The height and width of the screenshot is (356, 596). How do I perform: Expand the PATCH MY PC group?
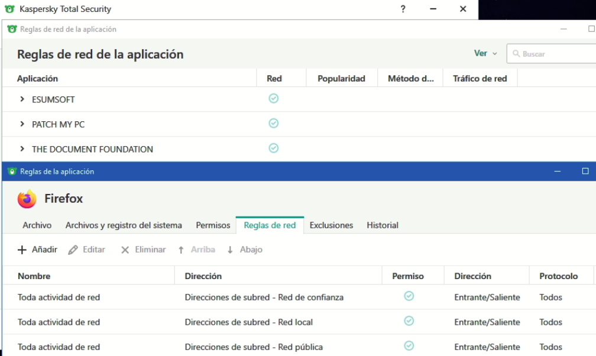(22, 124)
